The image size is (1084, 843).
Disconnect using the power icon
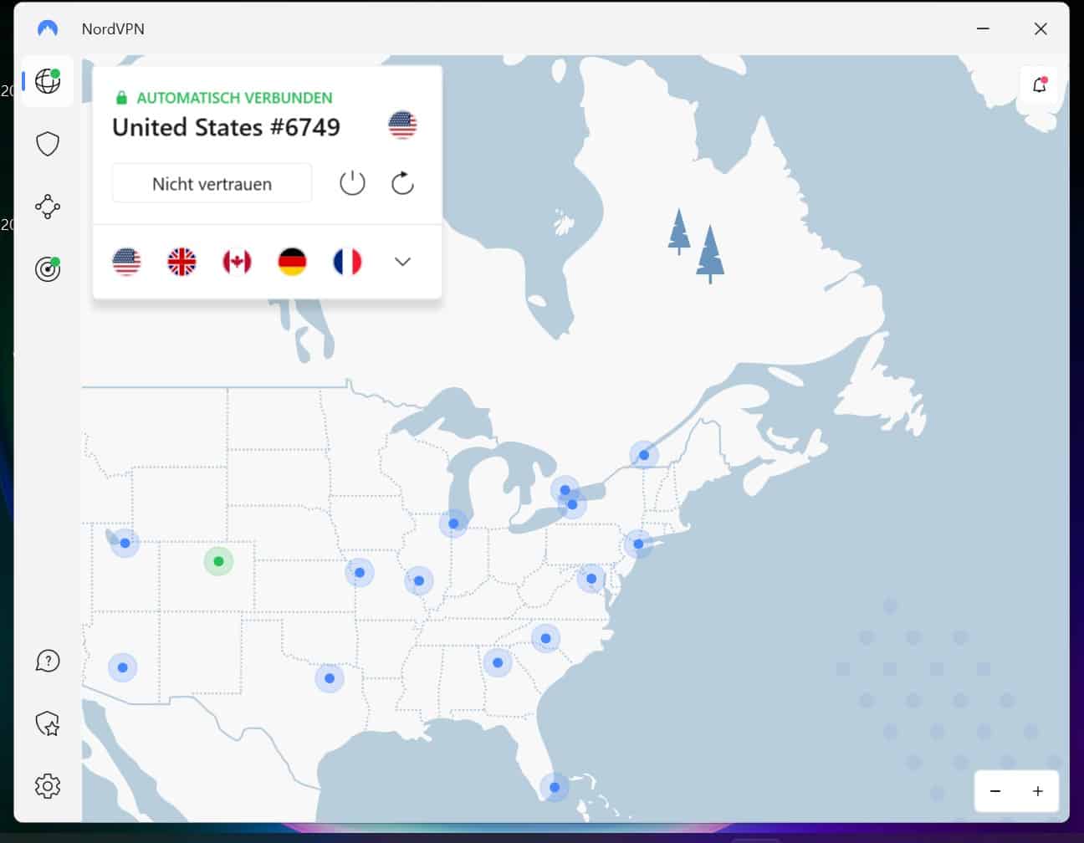tap(352, 182)
